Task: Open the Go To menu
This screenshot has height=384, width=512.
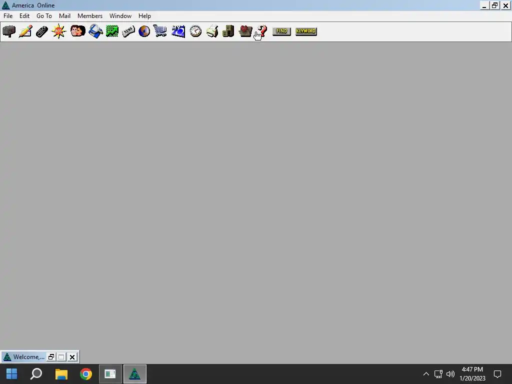Action: tap(44, 16)
